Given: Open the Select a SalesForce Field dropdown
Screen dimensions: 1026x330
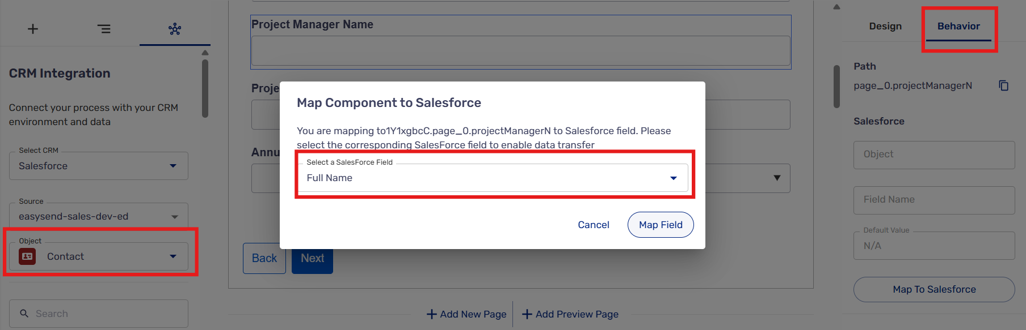Looking at the screenshot, I should [x=673, y=178].
